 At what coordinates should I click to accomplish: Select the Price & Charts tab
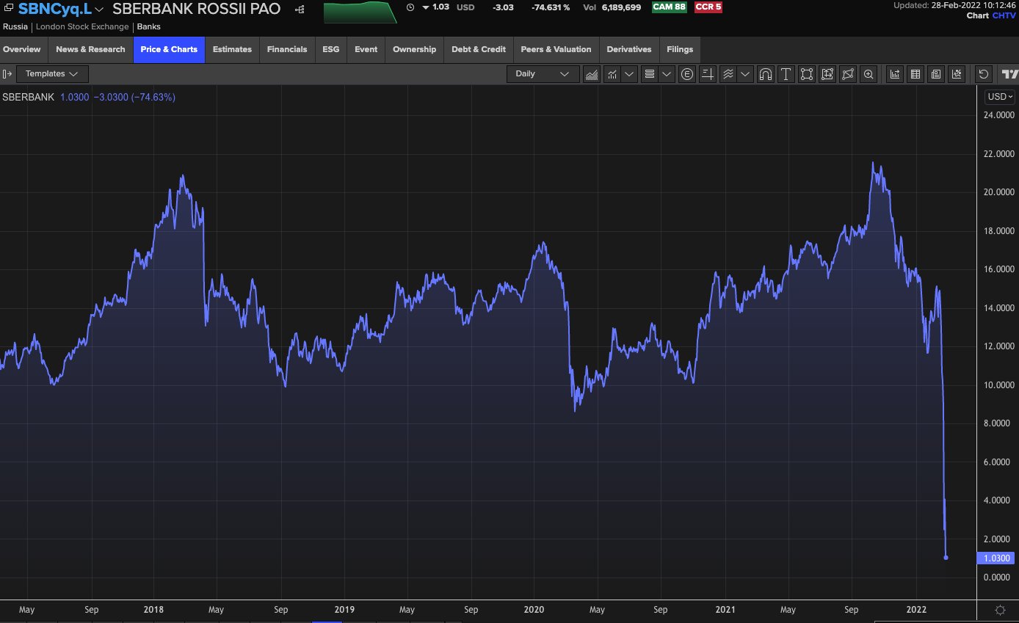(169, 50)
